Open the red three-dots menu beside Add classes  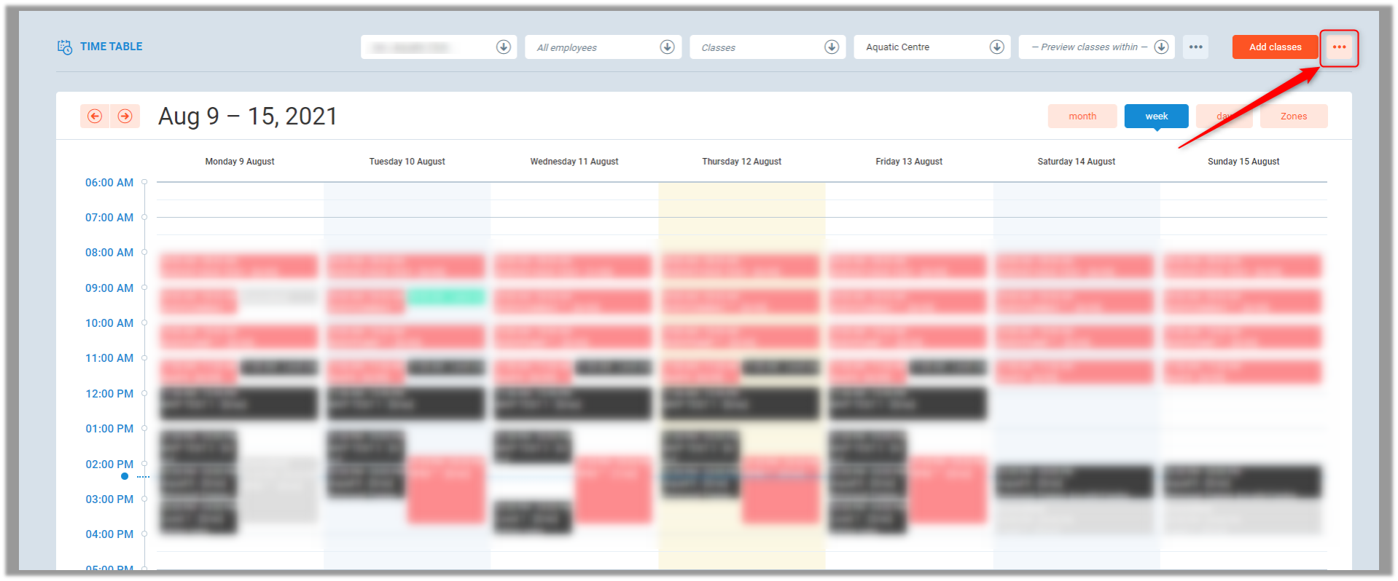[1339, 47]
